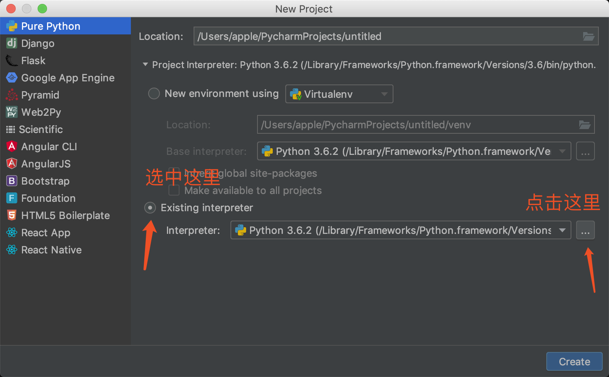Click the Bootstrap B icon
This screenshot has height=377, width=609.
[x=12, y=181]
